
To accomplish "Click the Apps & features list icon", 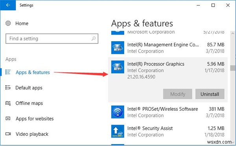I will pos(8,72).
